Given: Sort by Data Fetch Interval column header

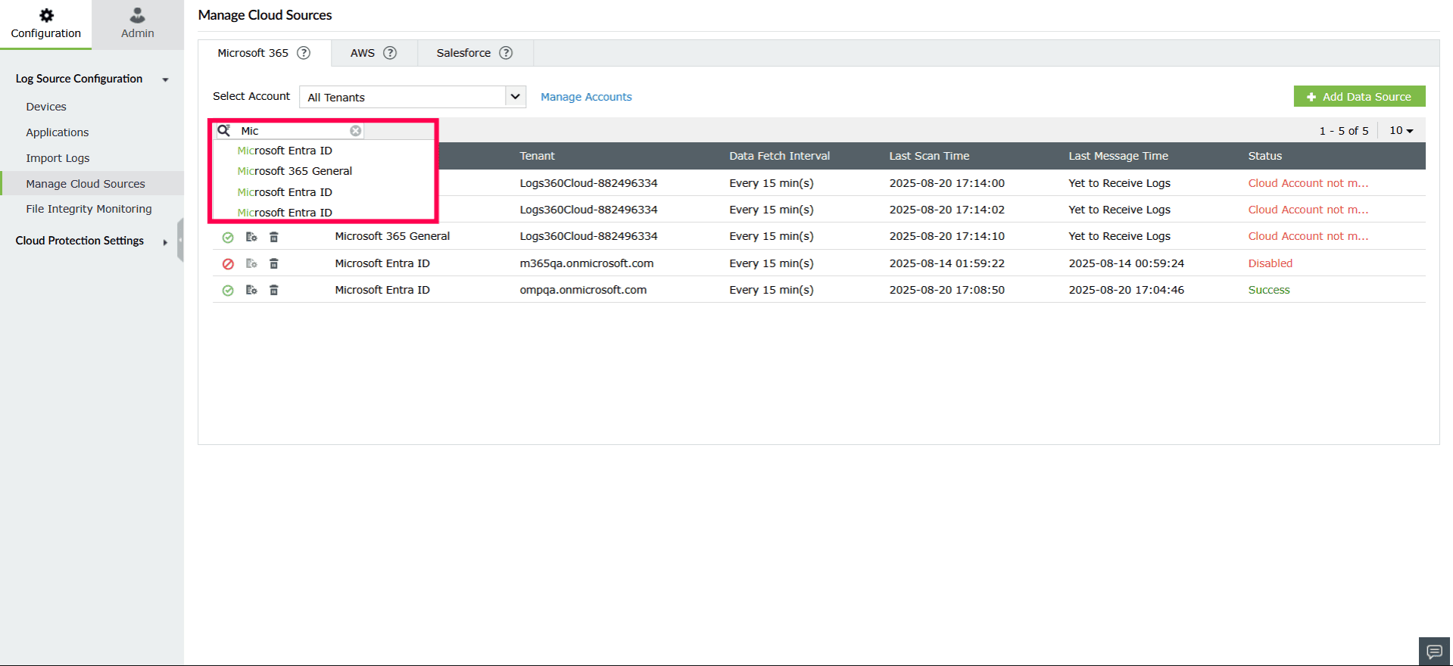Looking at the screenshot, I should click(x=779, y=156).
